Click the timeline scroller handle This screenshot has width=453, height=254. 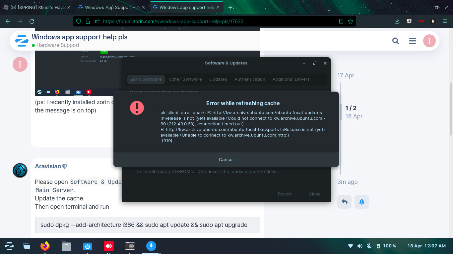[340, 112]
